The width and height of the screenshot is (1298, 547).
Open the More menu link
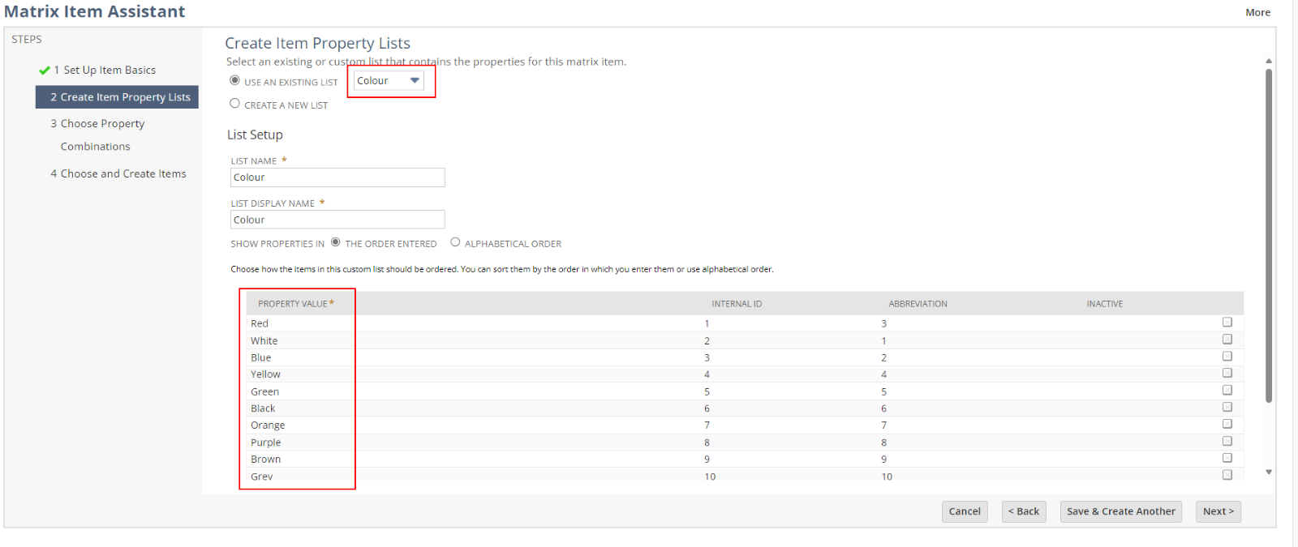1257,12
